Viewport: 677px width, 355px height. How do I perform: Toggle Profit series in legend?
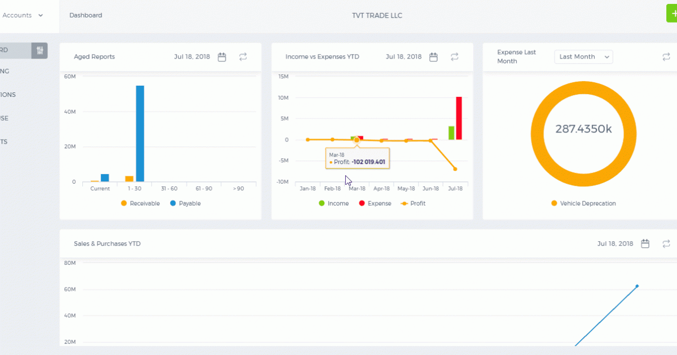(413, 203)
